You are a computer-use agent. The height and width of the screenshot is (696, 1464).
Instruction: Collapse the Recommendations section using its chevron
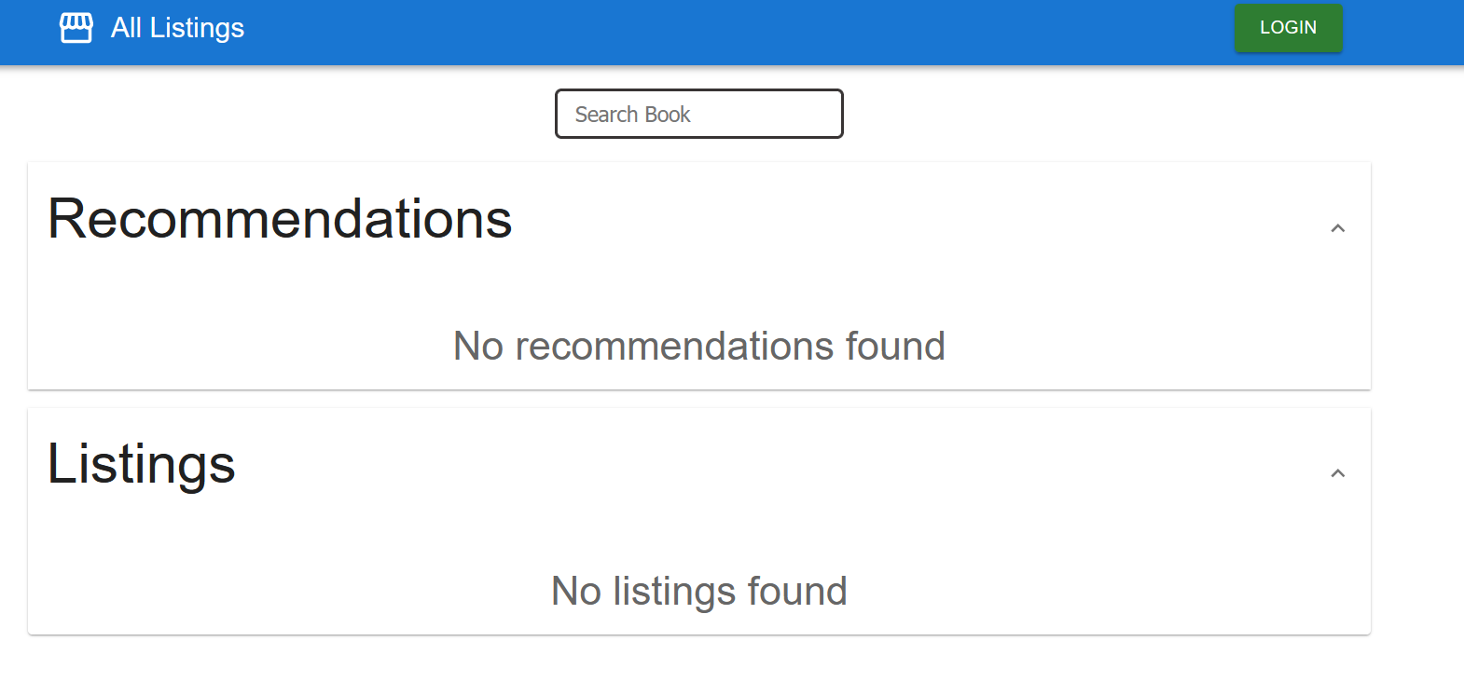1337,228
